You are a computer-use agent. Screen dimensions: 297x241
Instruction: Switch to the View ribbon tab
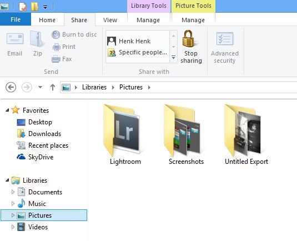click(110, 20)
